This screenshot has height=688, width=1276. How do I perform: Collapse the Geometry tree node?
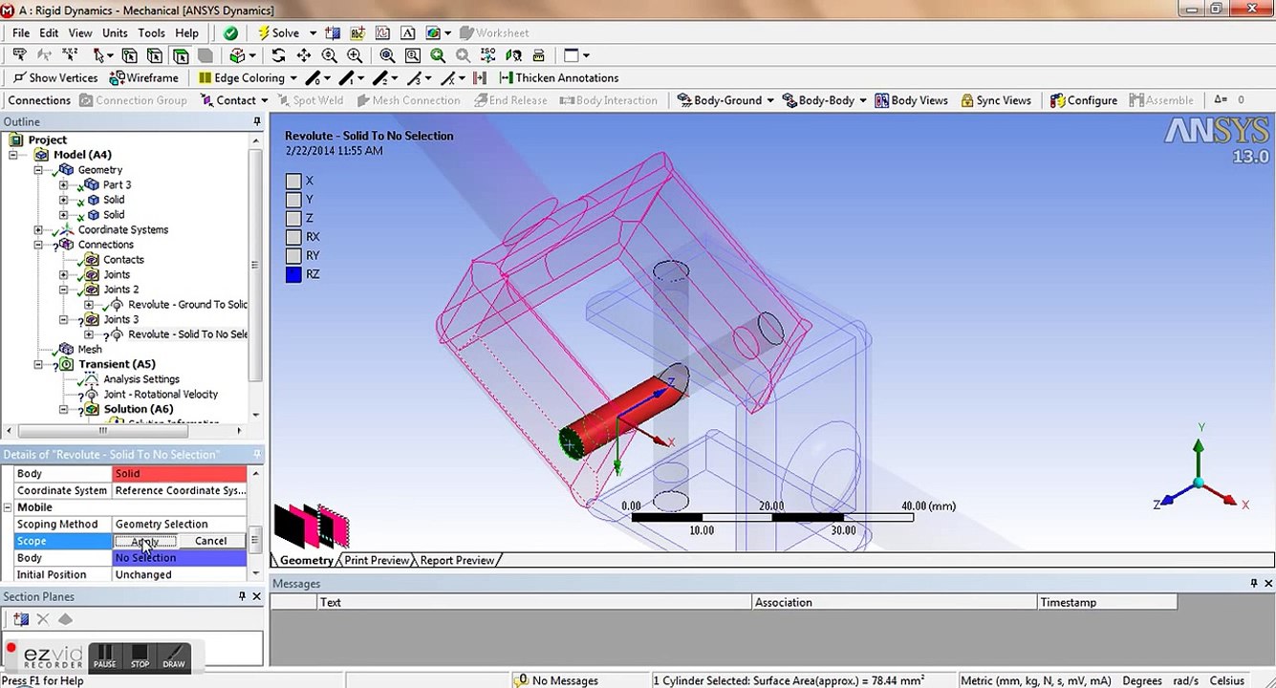(x=38, y=170)
